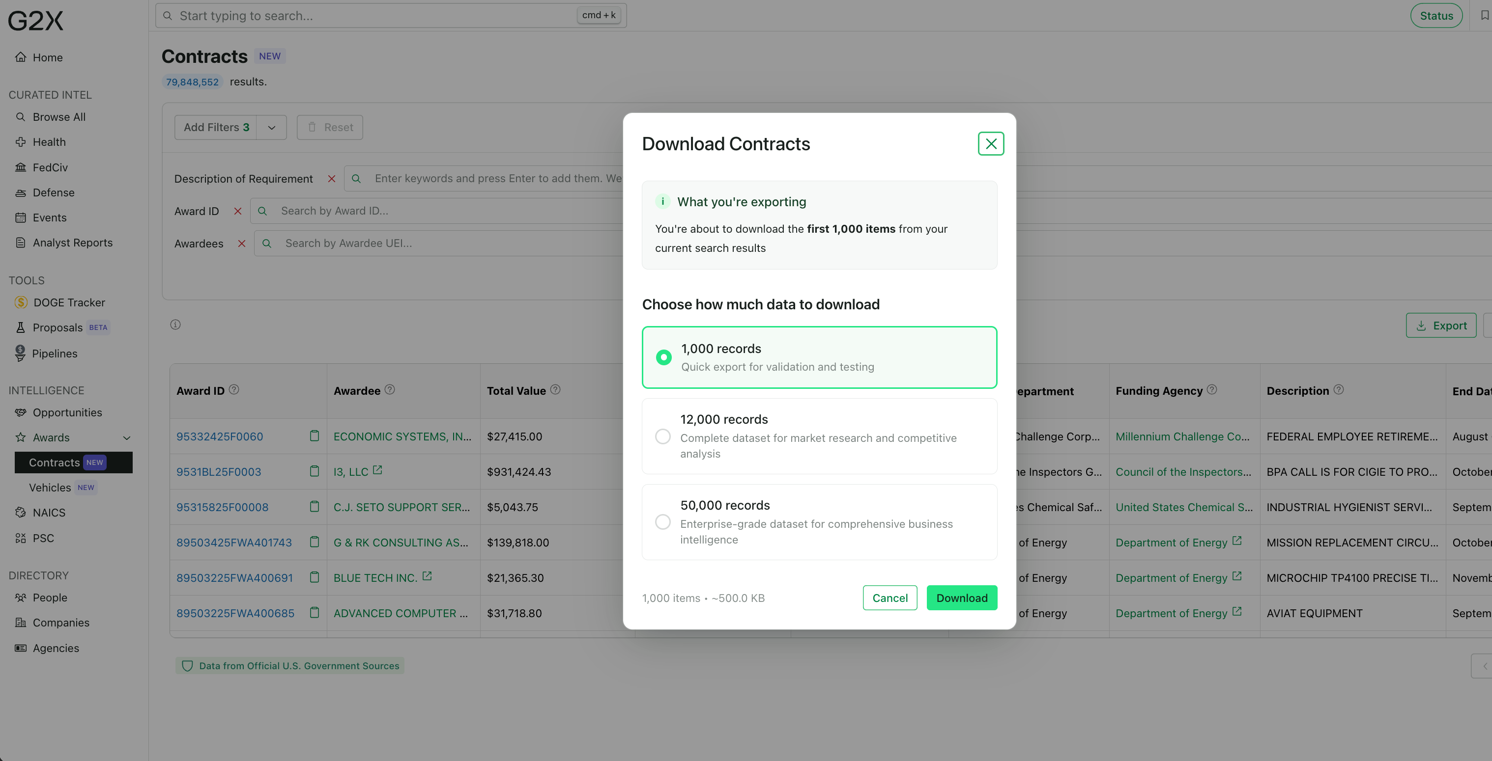The image size is (1492, 761).
Task: Open the DOGE Tracker tool
Action: tap(68, 302)
